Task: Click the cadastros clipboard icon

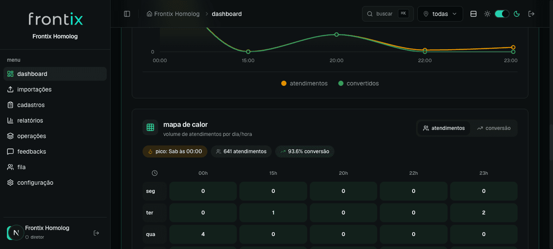Action: pyautogui.click(x=10, y=105)
